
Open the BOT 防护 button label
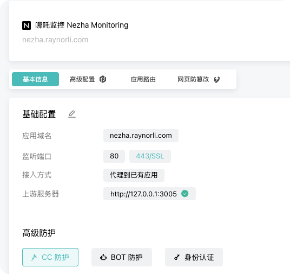point(127,257)
